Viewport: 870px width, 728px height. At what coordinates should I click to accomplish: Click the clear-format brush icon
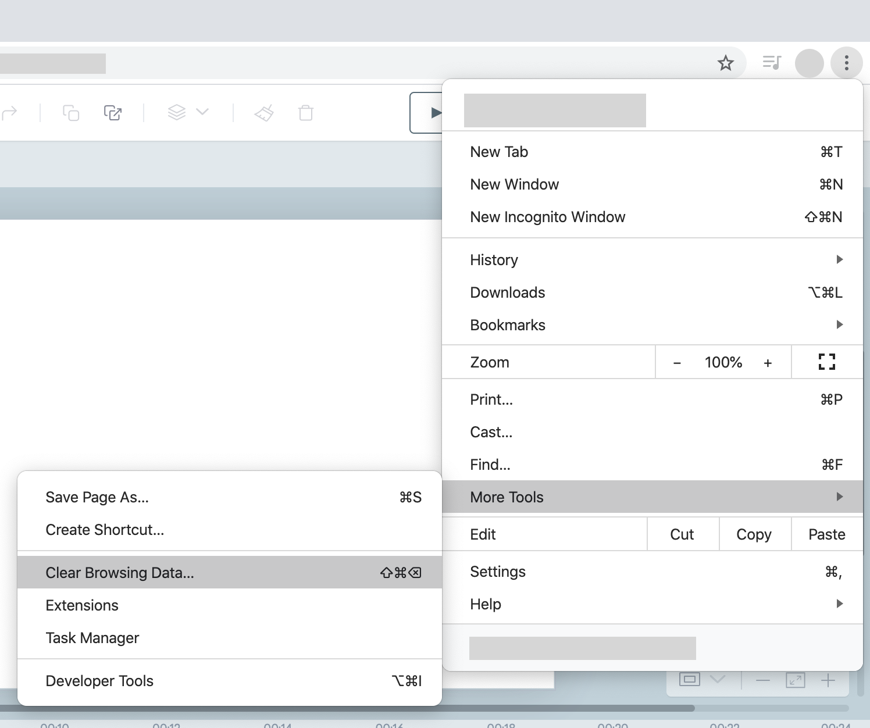(x=264, y=113)
